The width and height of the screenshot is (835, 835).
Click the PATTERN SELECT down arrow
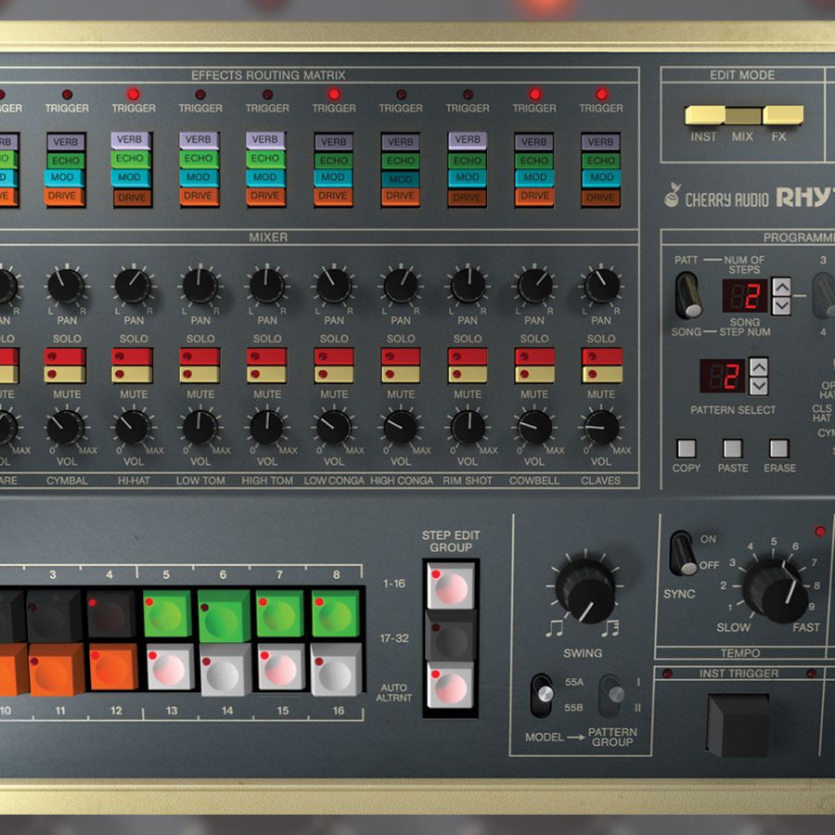[x=759, y=387]
